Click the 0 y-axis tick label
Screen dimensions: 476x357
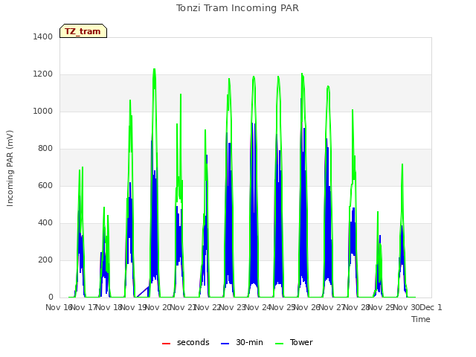[x=51, y=297]
